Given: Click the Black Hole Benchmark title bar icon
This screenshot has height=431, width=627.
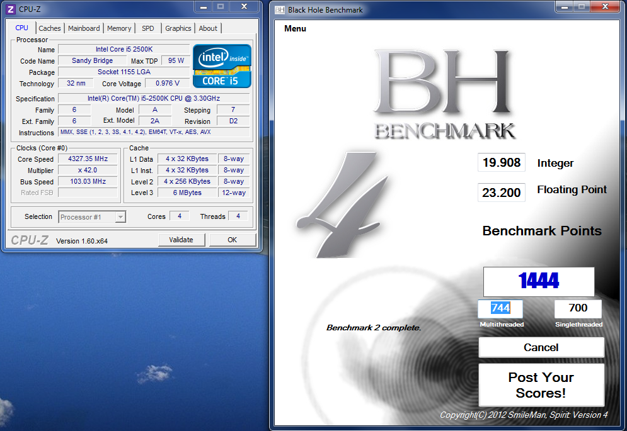Looking at the screenshot, I should point(280,9).
